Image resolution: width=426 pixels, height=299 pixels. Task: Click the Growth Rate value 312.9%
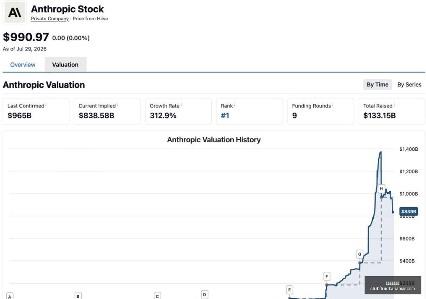click(163, 116)
